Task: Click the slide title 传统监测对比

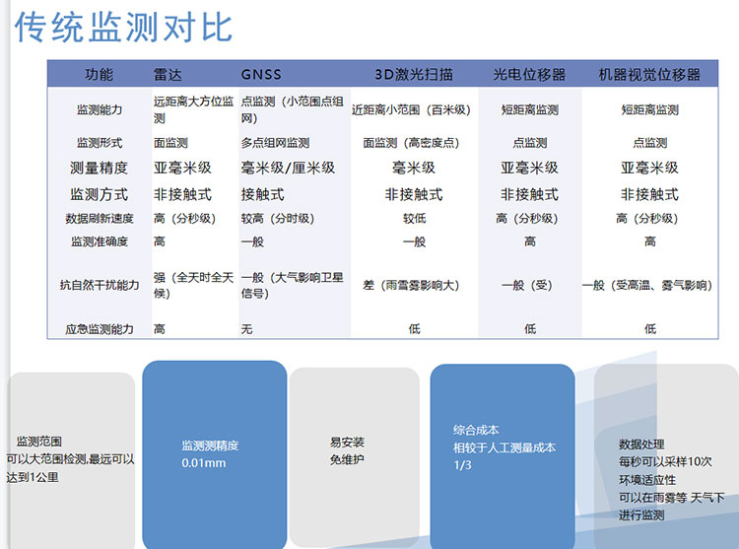Action: click(124, 28)
